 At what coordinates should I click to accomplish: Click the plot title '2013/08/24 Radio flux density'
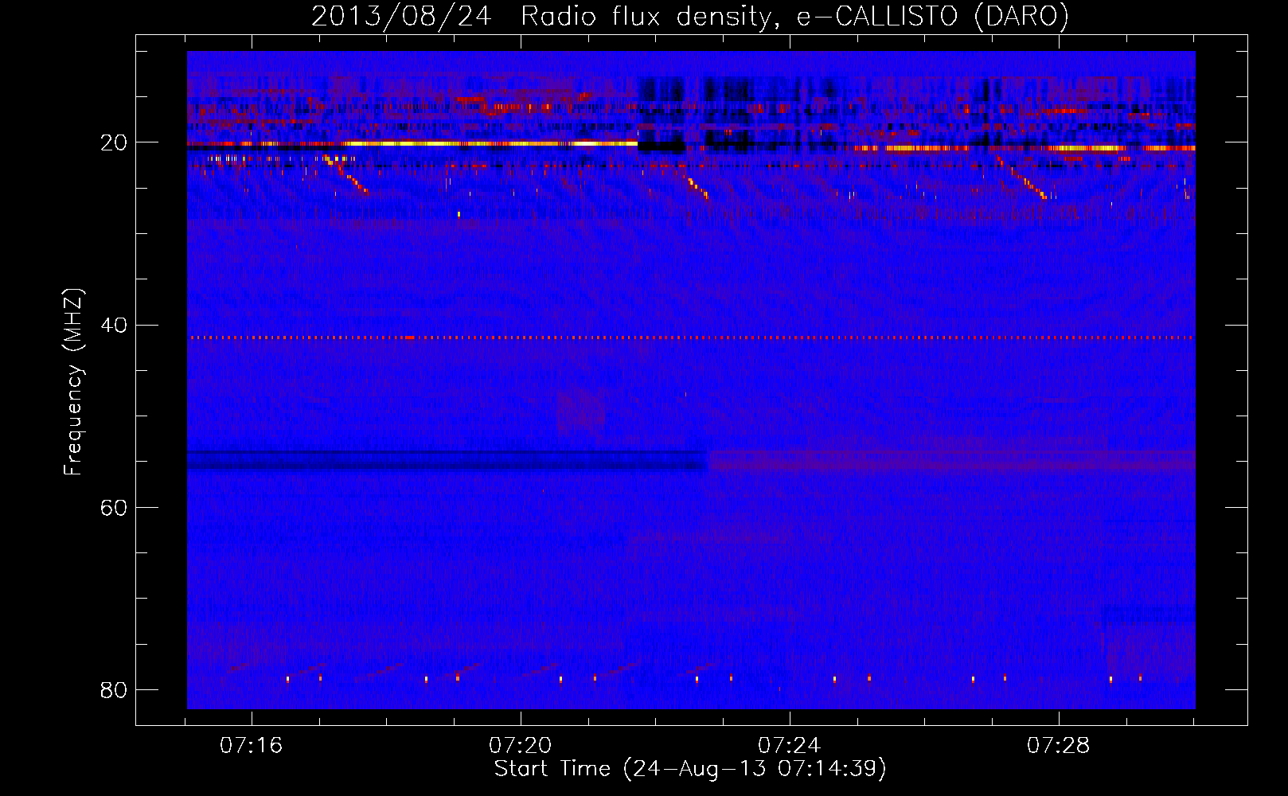[689, 16]
